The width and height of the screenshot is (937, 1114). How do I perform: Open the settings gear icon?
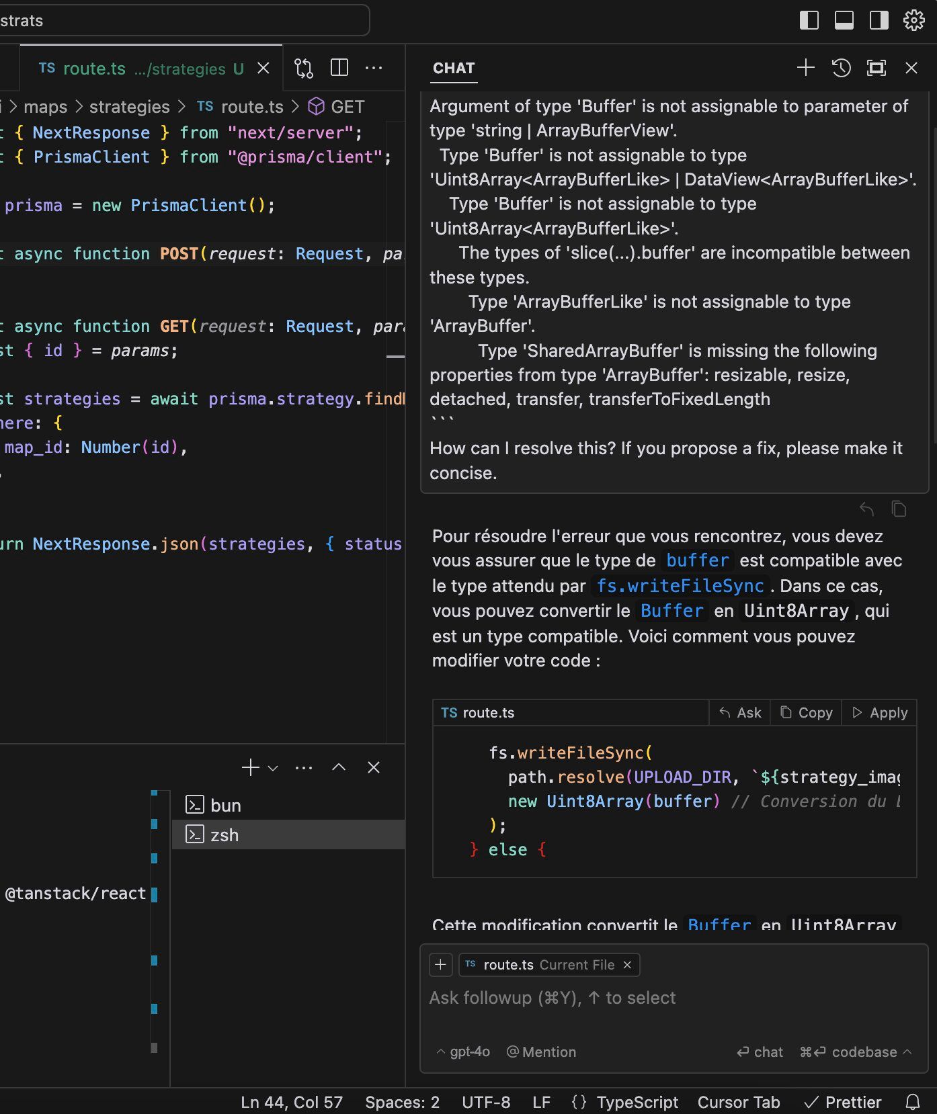pos(914,20)
